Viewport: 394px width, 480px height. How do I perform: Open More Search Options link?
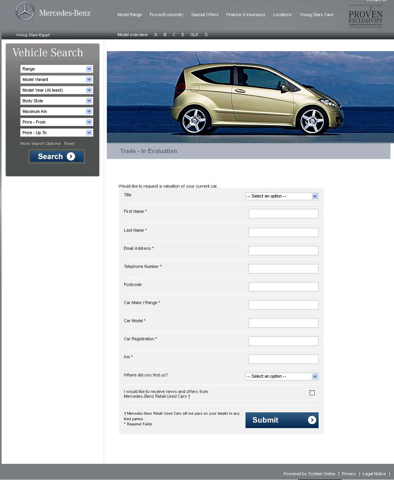pos(40,144)
